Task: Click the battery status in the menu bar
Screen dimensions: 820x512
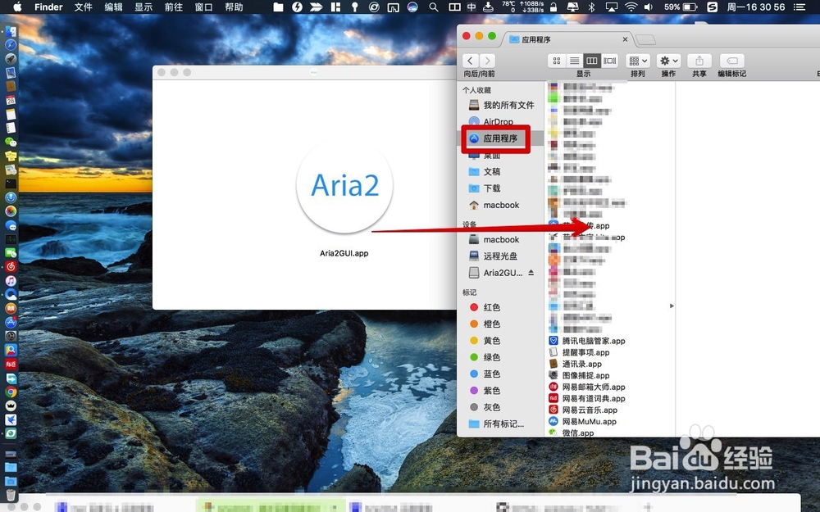Action: pyautogui.click(x=681, y=7)
